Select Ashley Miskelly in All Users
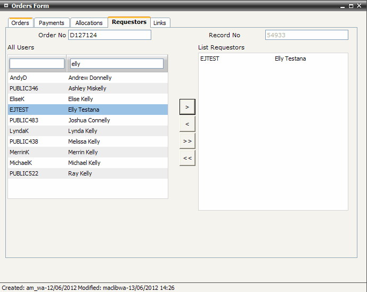This screenshot has width=367, height=292. tap(88, 88)
